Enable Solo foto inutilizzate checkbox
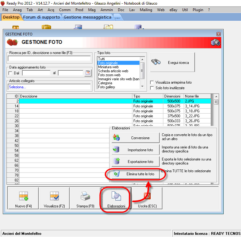The width and height of the screenshot is (241, 237). point(152,88)
